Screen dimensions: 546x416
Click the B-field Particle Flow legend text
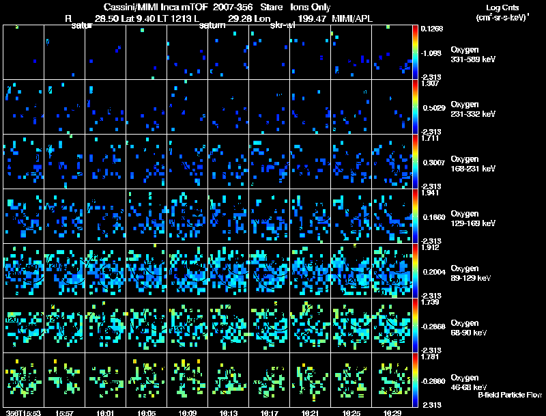tap(509, 396)
